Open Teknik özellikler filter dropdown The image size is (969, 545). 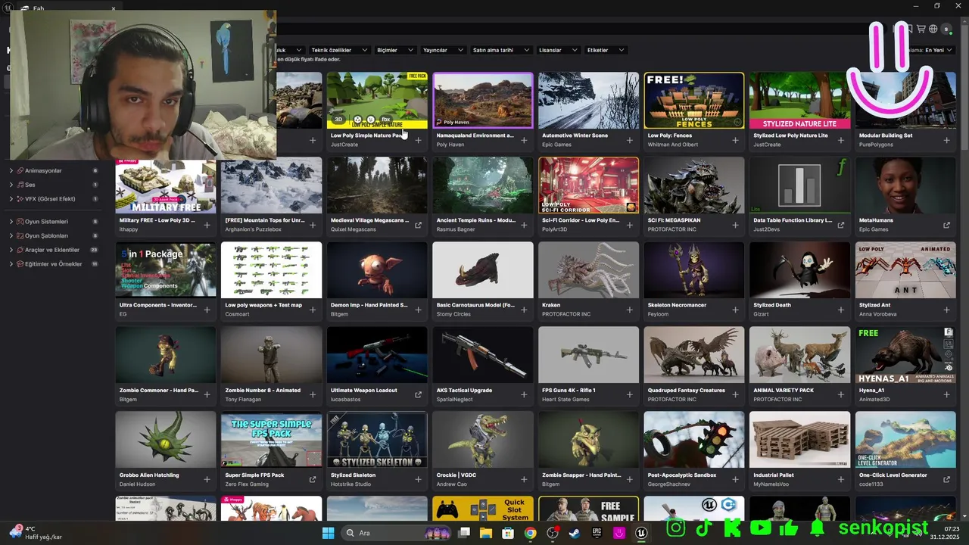tap(340, 50)
